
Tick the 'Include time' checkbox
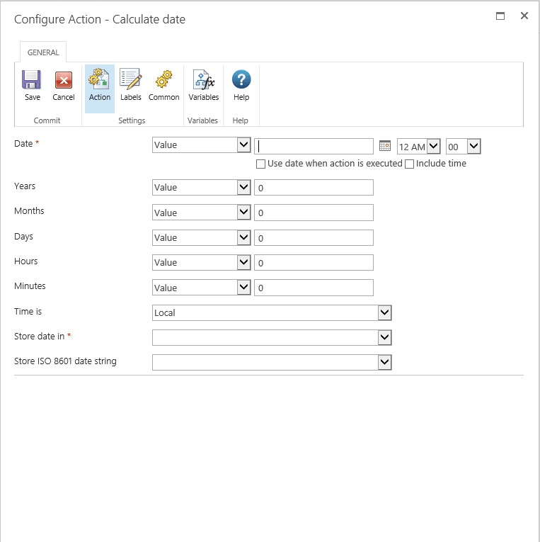pos(409,164)
